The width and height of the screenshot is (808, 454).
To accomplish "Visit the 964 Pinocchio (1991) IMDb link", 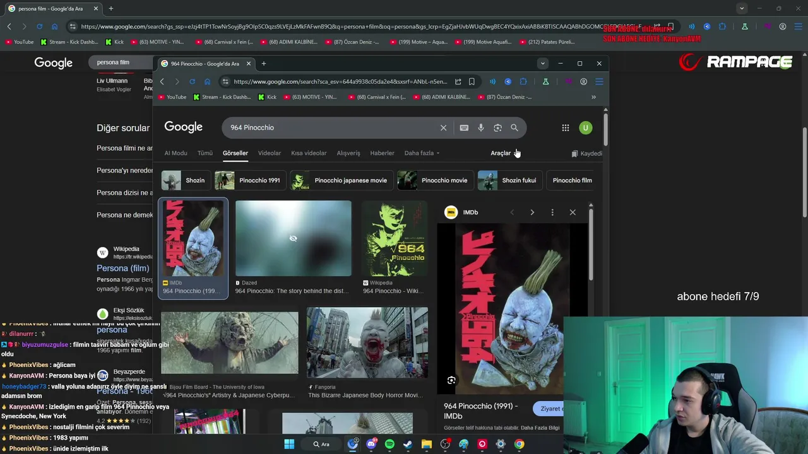I will [480, 411].
